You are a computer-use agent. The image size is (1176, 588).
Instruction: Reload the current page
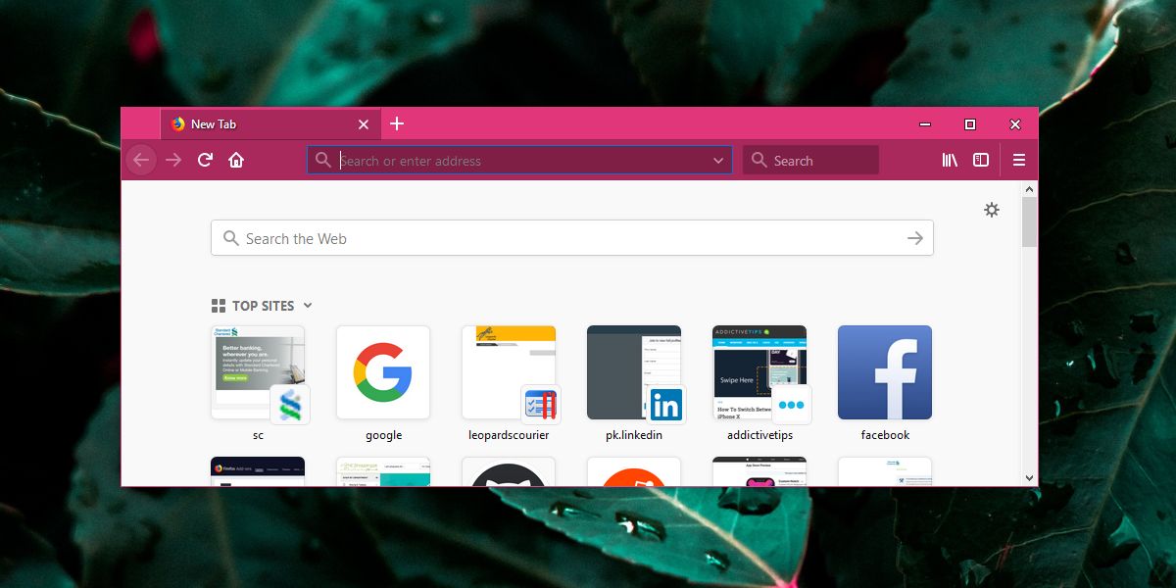click(205, 160)
